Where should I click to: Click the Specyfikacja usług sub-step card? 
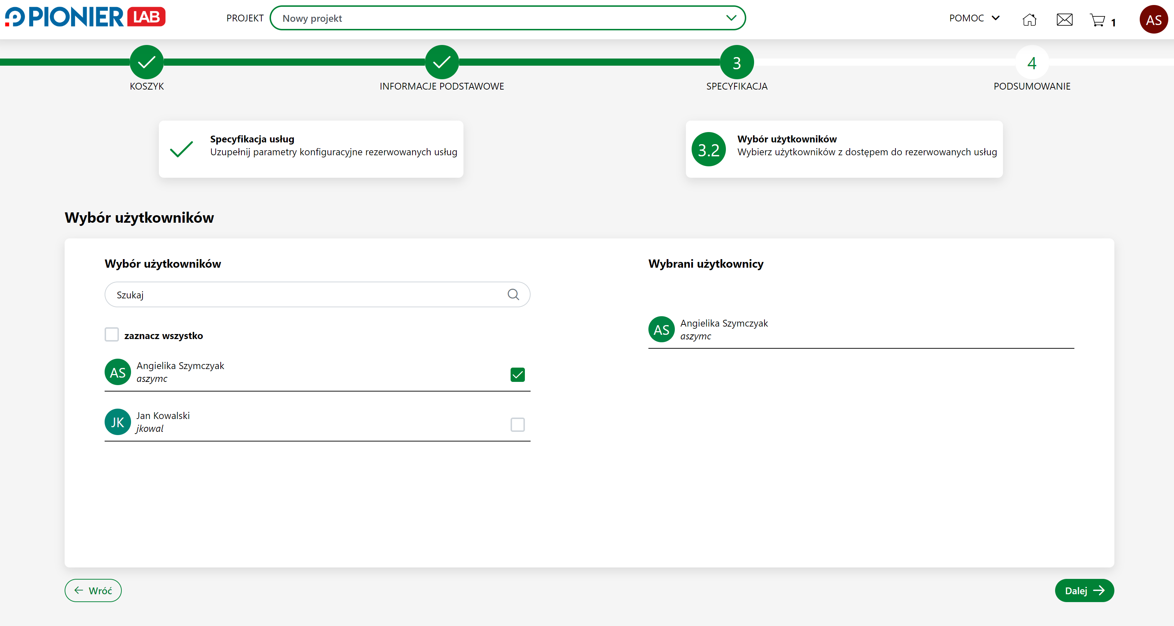[311, 149]
